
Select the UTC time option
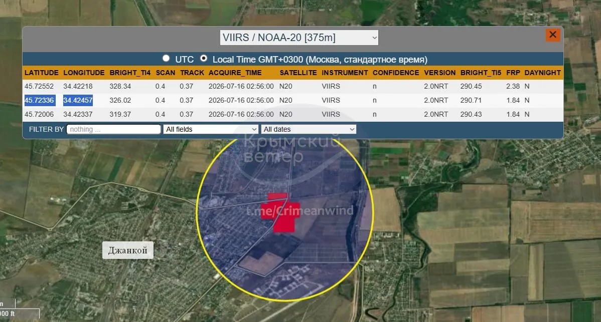point(166,58)
